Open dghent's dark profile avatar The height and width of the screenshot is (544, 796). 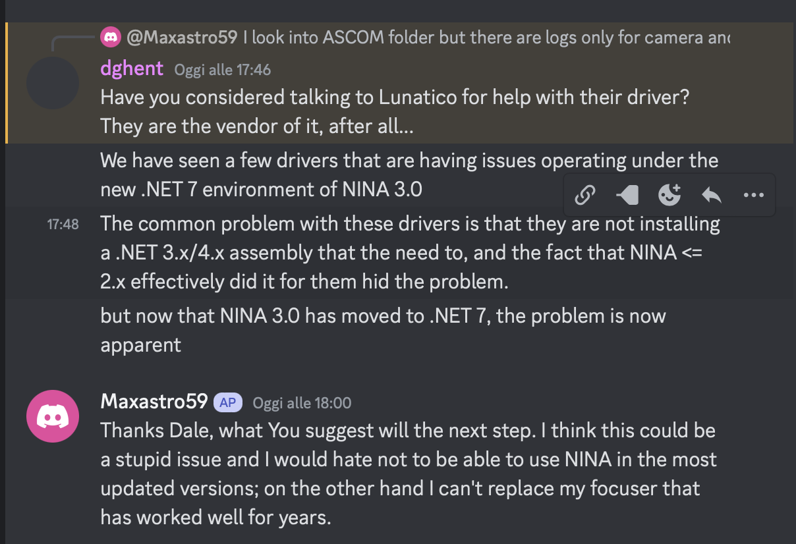point(53,83)
